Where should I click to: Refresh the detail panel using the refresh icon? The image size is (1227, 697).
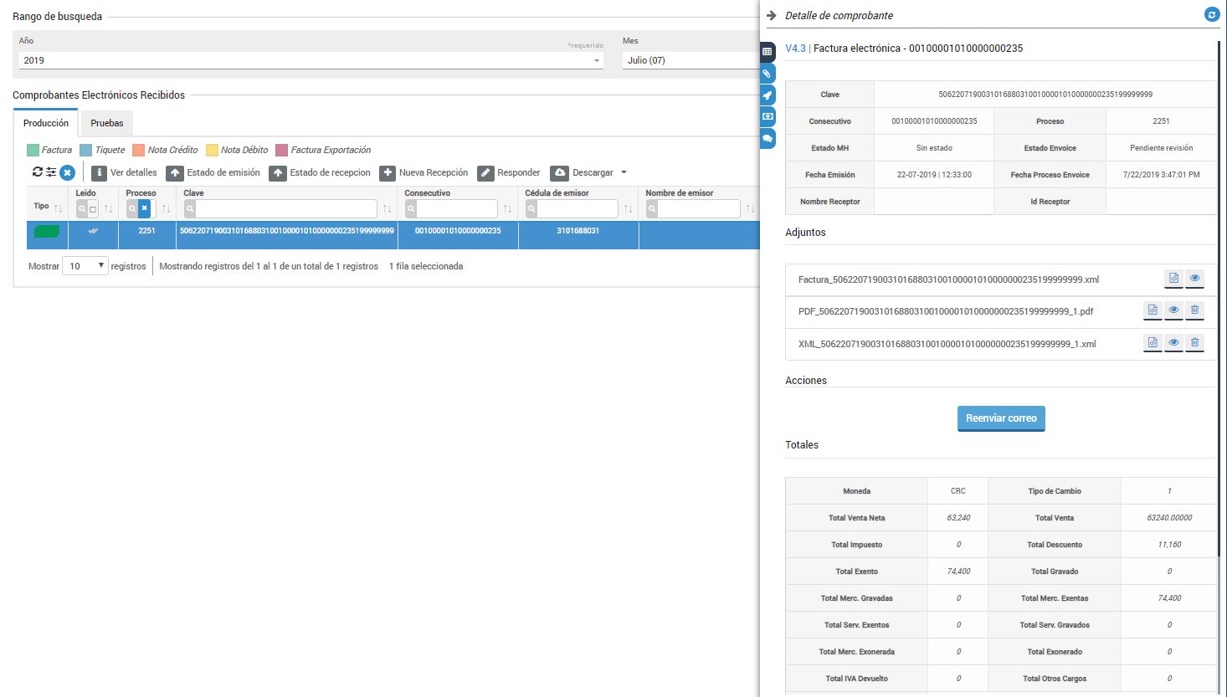pyautogui.click(x=1212, y=14)
